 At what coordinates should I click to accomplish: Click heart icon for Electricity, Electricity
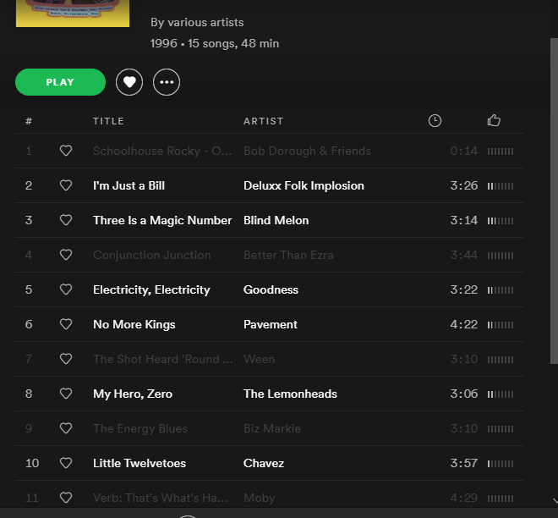tap(66, 289)
